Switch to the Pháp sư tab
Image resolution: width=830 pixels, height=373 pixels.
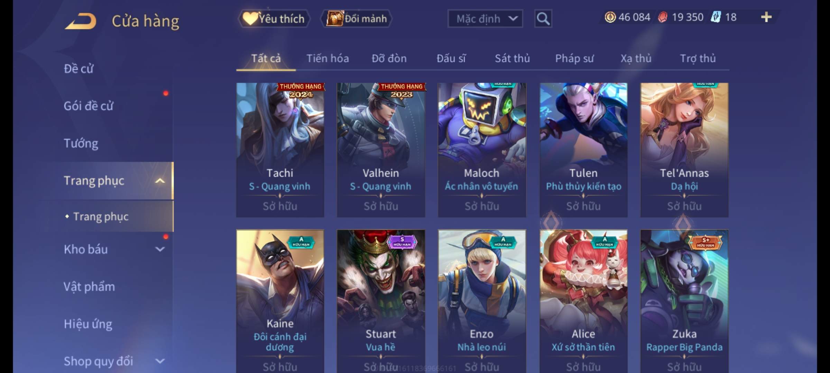(x=574, y=59)
